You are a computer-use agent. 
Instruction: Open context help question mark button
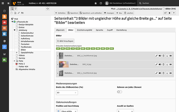click(174, 13)
